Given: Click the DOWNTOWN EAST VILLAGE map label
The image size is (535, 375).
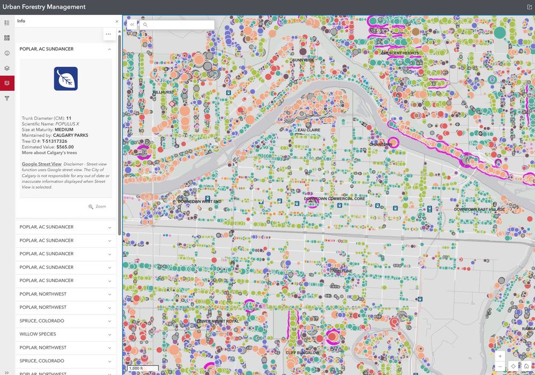Looking at the screenshot, I should click(479, 209).
